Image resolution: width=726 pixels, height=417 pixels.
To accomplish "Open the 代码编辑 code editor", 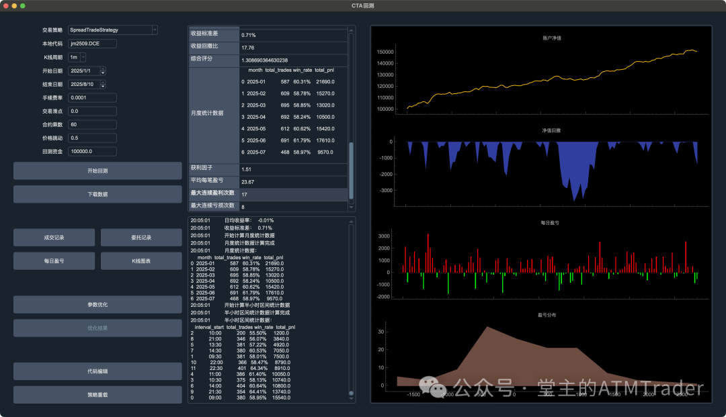I will click(x=97, y=371).
